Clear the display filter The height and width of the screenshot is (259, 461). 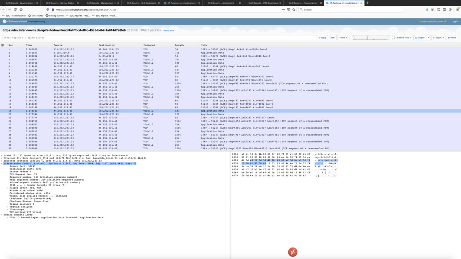[332, 37]
